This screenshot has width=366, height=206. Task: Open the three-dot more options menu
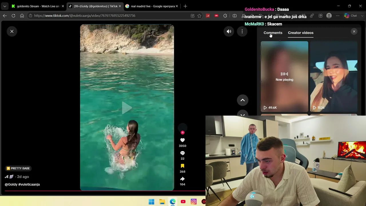pos(242,31)
